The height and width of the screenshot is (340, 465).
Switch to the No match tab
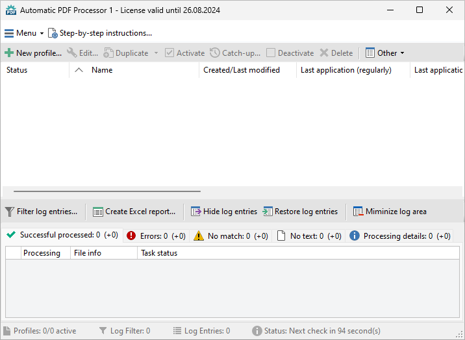tap(231, 236)
